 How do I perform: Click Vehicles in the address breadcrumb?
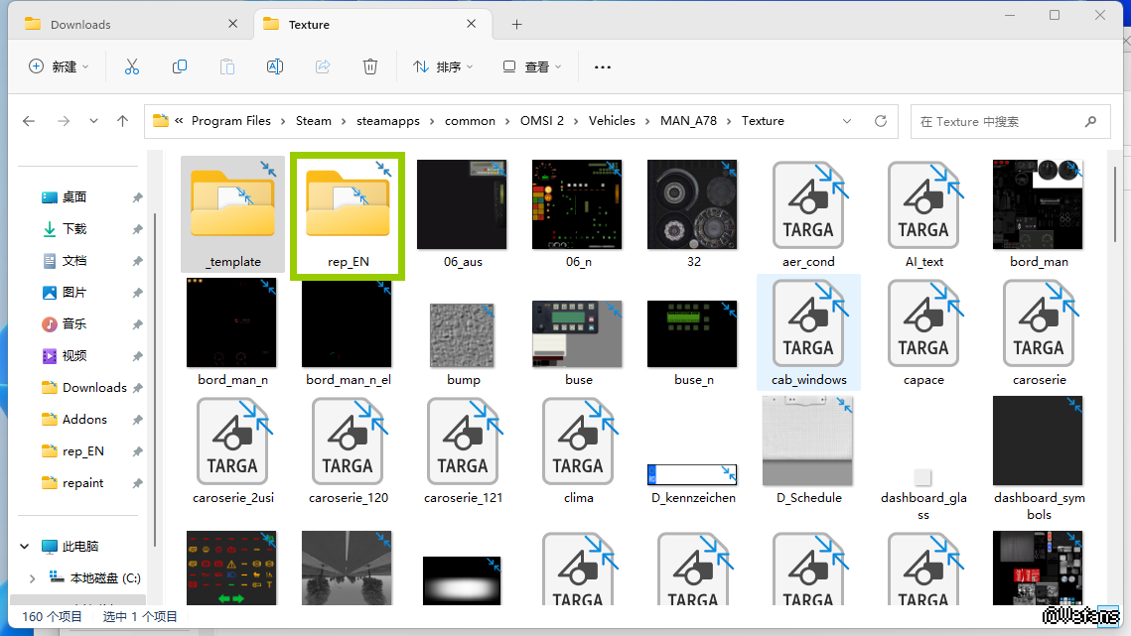pos(612,121)
